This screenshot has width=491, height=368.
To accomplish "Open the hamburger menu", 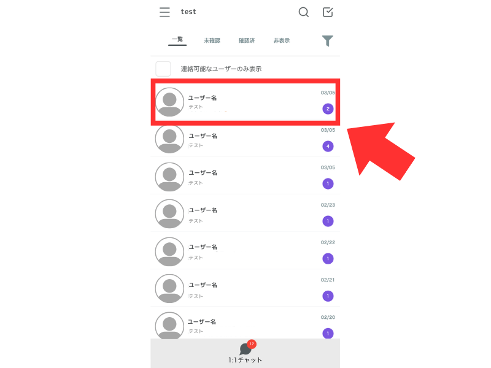I will tap(164, 12).
